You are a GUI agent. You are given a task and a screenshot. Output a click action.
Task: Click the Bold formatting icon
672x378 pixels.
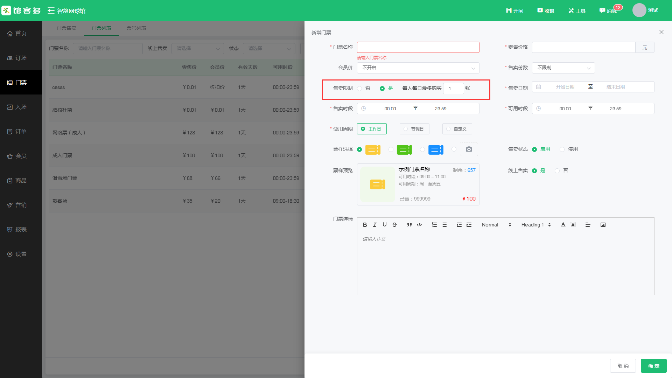tap(365, 225)
